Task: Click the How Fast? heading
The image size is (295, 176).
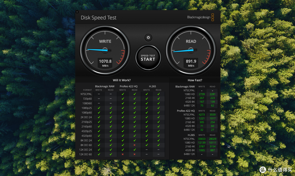Action: point(195,80)
